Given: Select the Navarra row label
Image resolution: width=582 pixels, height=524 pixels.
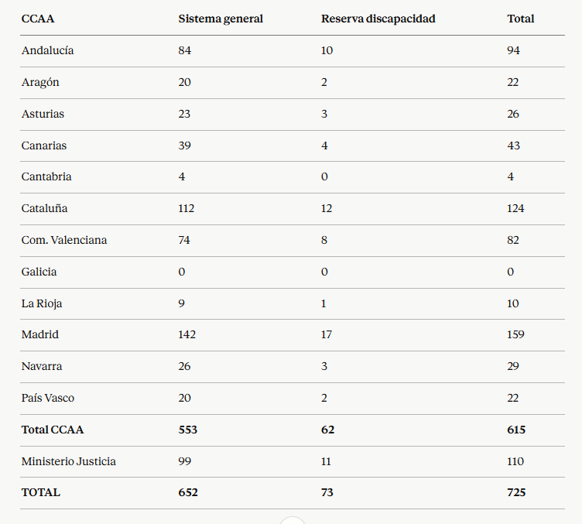Looking at the screenshot, I should [x=42, y=366].
